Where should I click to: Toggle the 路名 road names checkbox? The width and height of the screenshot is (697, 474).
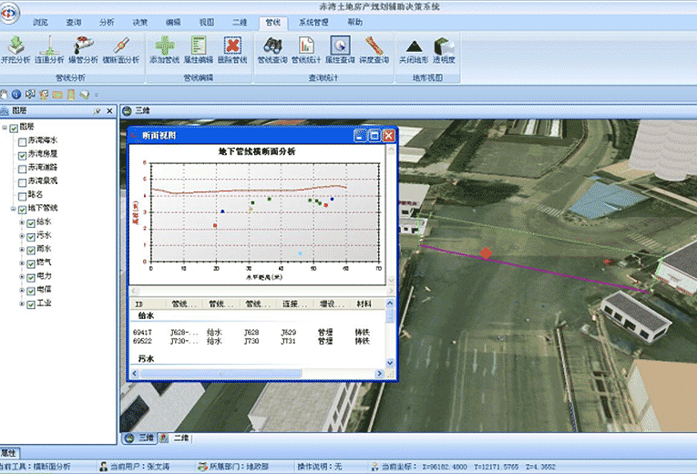click(22, 195)
